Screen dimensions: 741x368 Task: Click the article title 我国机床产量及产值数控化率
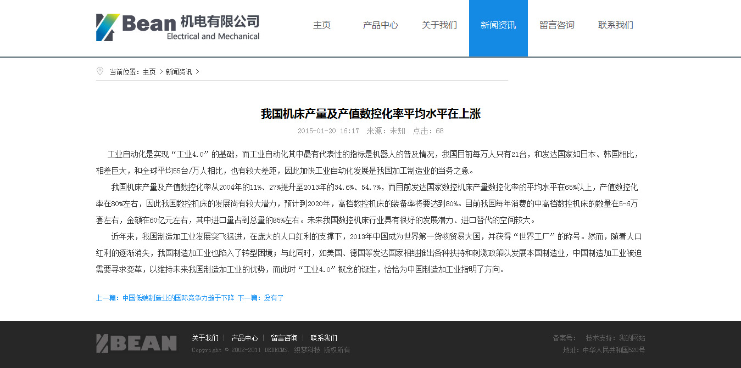370,114
